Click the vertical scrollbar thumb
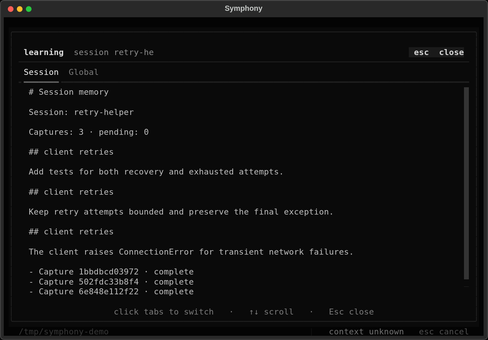 [x=466, y=183]
